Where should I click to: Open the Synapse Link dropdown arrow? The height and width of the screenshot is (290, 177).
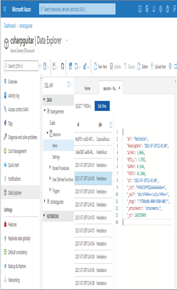coord(88,67)
